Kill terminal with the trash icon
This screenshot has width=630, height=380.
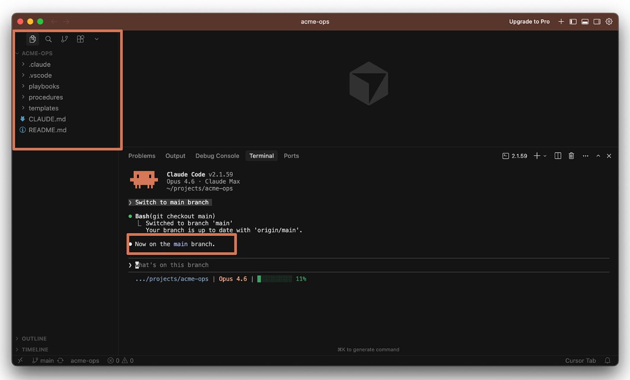(571, 156)
